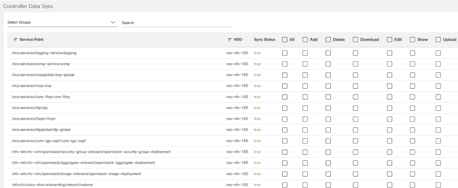This screenshot has height=188, width=458.
Task: Select the Upload header checkbox
Action: 438,40
